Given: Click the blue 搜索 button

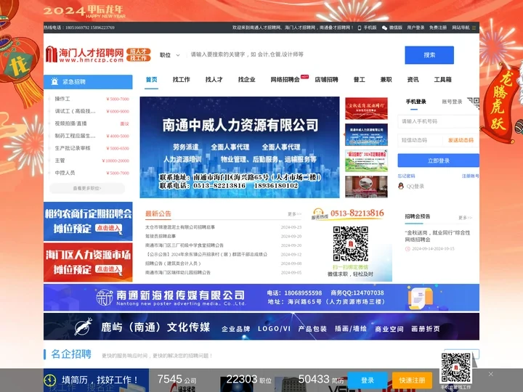Looking at the screenshot, I should [x=429, y=55].
